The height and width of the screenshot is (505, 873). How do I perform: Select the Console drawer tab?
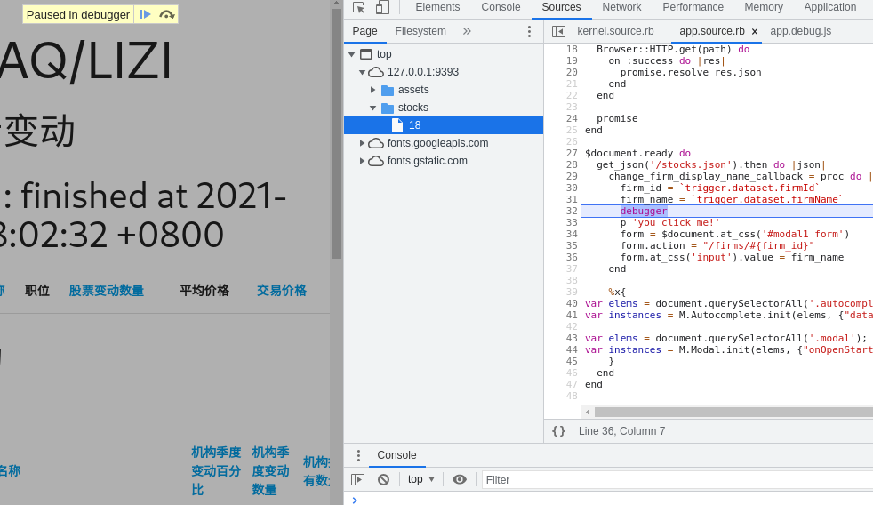396,455
